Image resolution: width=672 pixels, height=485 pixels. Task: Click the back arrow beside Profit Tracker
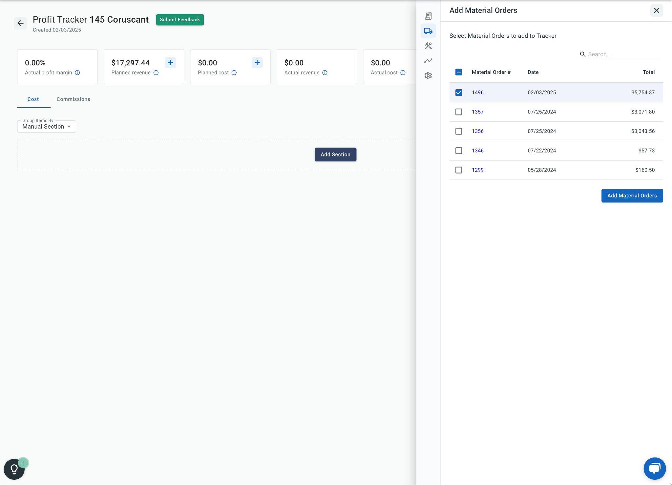20,23
